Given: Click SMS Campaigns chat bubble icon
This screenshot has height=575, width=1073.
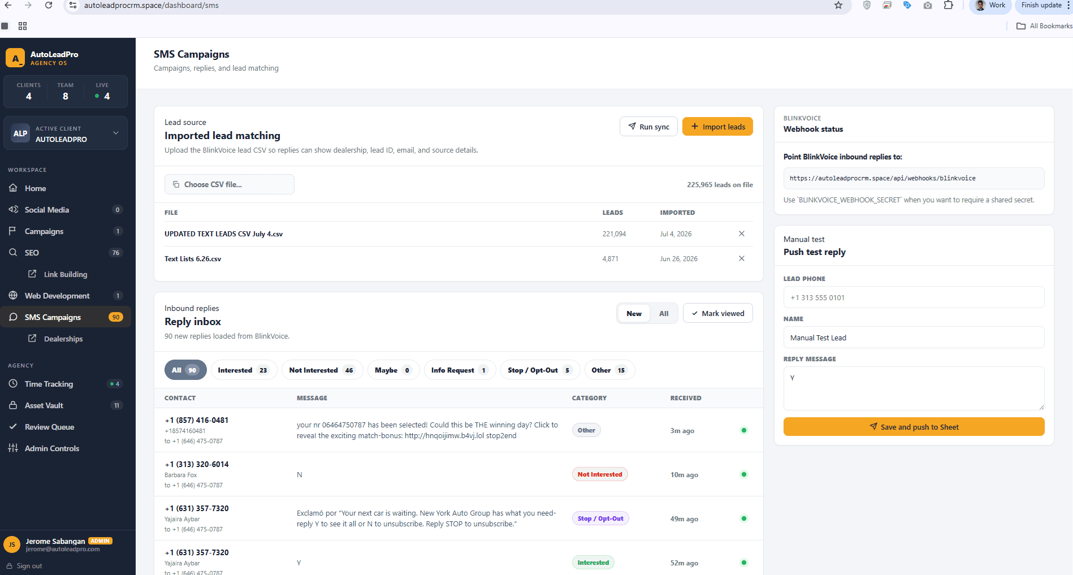Looking at the screenshot, I should (x=13, y=317).
